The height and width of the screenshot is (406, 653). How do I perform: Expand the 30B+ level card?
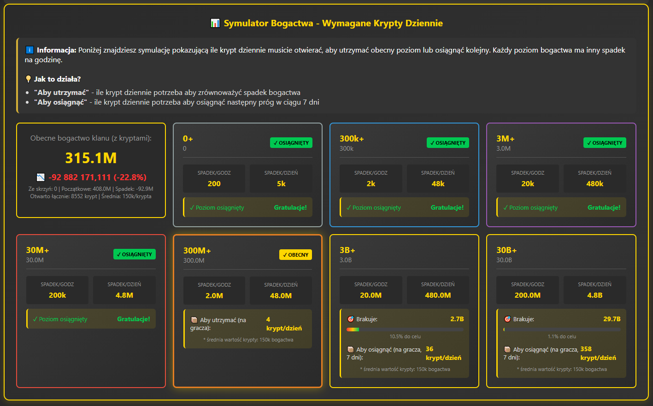pyautogui.click(x=561, y=311)
